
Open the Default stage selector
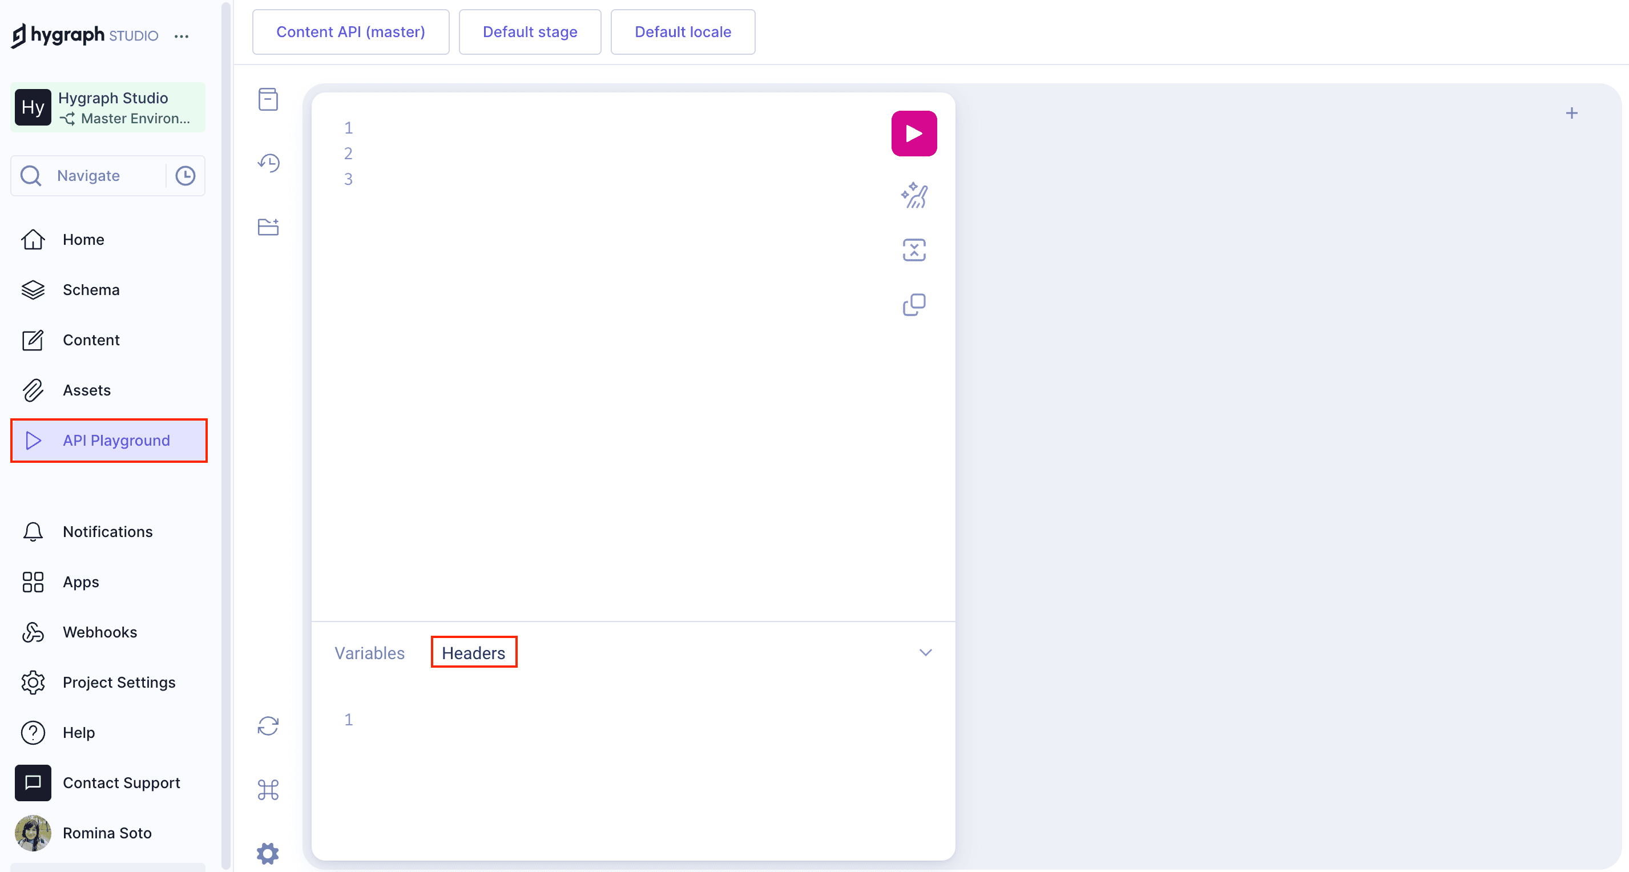click(x=529, y=31)
